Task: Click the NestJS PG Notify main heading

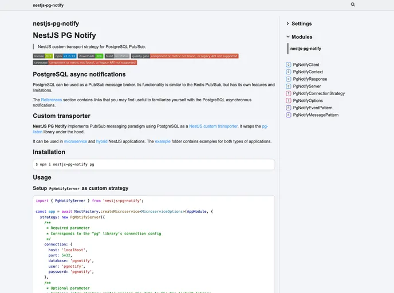Action: coord(64,35)
